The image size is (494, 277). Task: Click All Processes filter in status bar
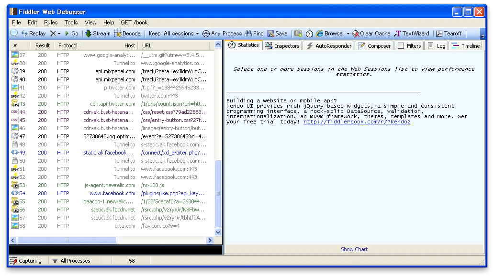71,261
